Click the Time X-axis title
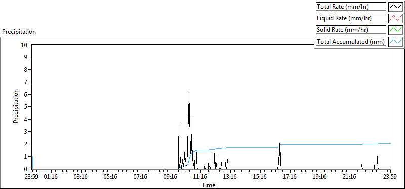This screenshot has height=189, width=405. [209, 185]
